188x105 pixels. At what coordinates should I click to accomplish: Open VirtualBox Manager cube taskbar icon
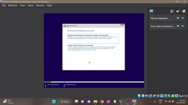(x=121, y=101)
